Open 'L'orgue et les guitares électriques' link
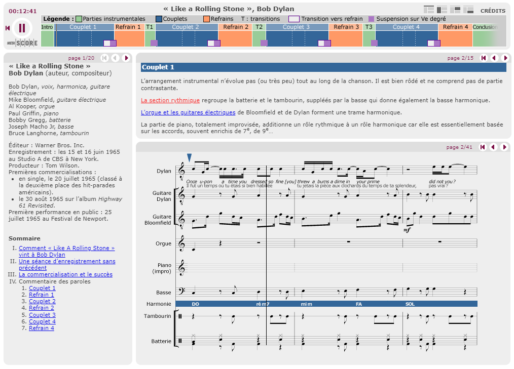The height and width of the screenshot is (369, 514). [188, 113]
